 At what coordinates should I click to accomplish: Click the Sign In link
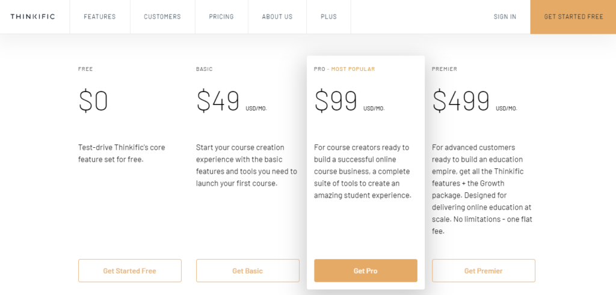(x=505, y=17)
